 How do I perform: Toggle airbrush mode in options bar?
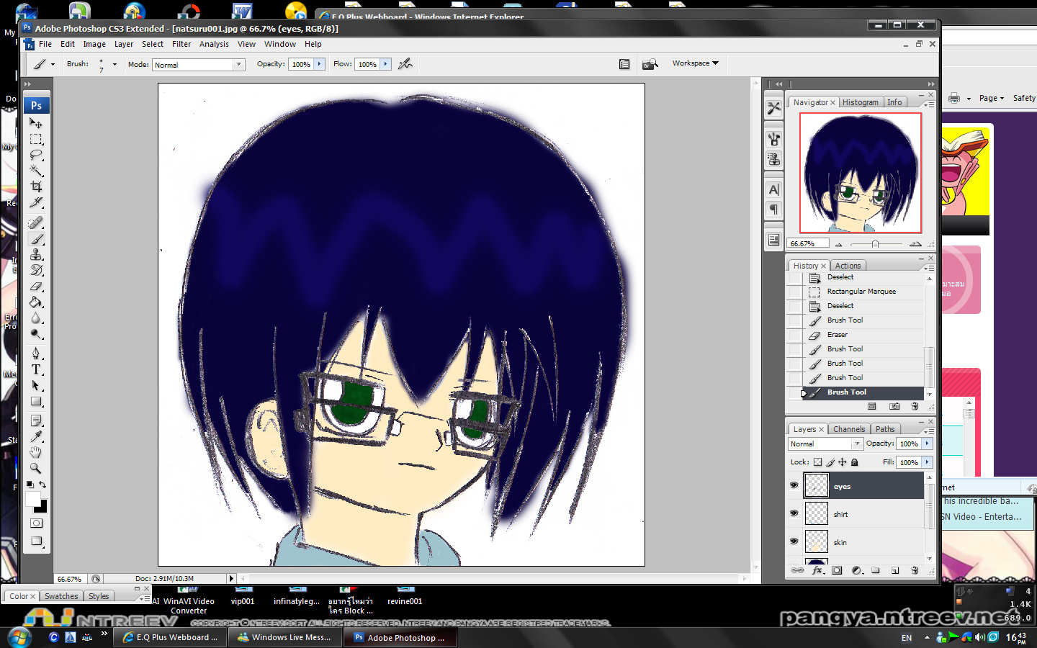[x=405, y=64]
